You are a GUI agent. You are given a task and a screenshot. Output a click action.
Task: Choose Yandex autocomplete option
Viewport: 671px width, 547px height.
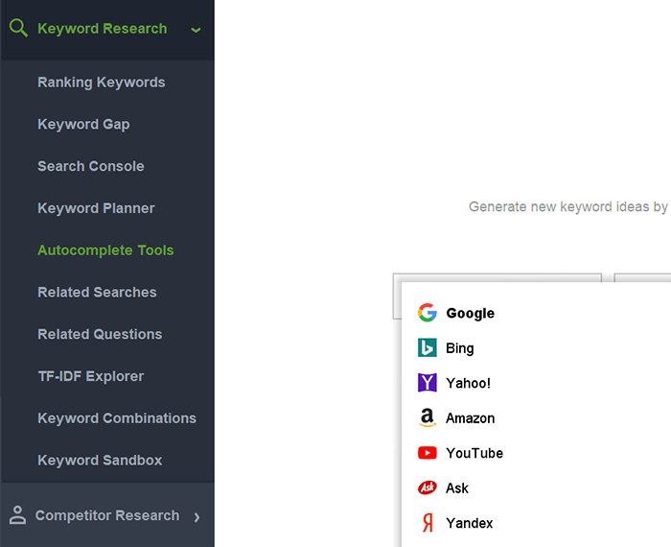pyautogui.click(x=470, y=523)
